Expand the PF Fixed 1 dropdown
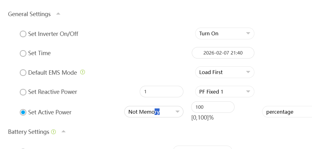Image resolution: width=312 pixels, height=149 pixels. tap(224, 92)
